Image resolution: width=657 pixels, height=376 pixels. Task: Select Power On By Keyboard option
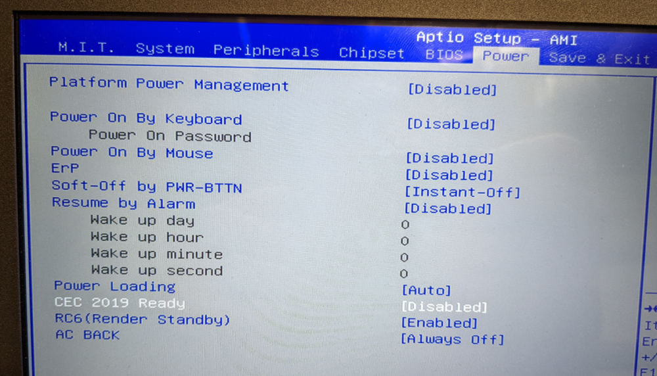[x=146, y=118]
